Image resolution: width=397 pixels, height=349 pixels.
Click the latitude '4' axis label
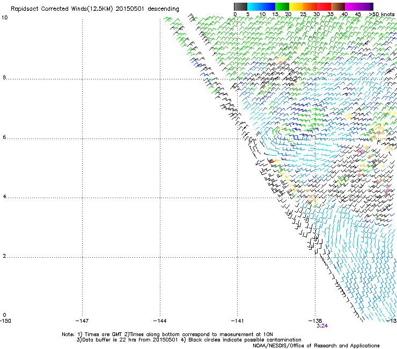(x=4, y=197)
